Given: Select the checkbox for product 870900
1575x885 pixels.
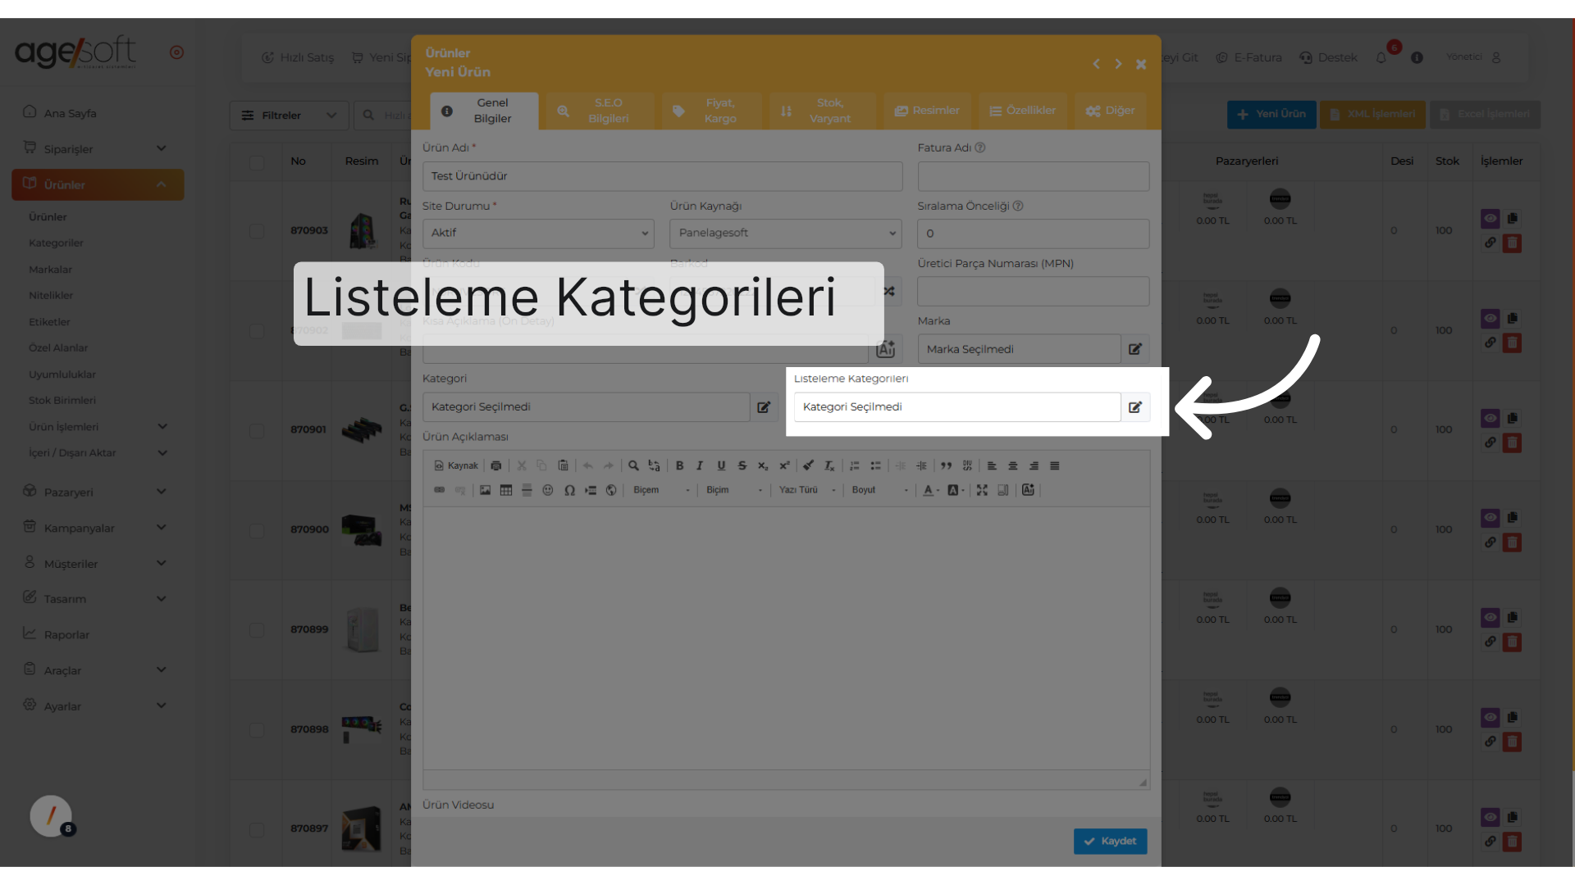Looking at the screenshot, I should 257,530.
